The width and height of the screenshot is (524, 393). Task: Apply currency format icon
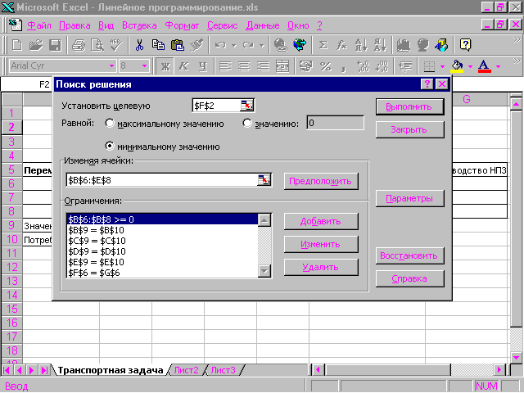(306, 66)
